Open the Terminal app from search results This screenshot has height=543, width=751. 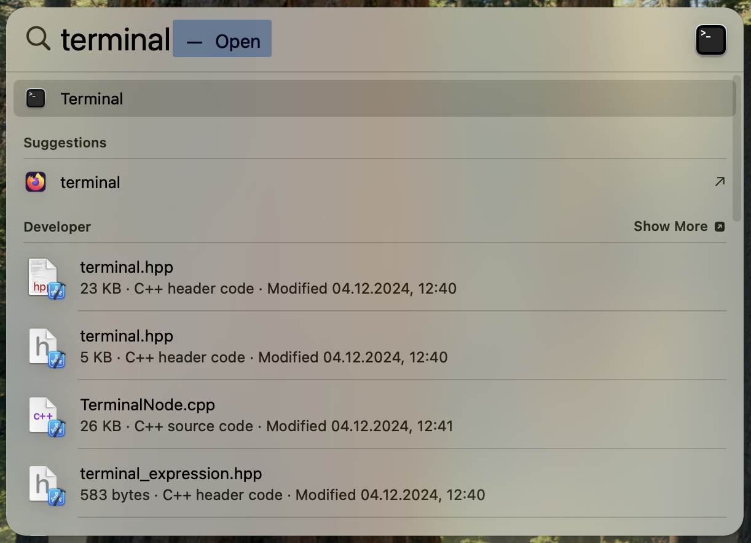[x=92, y=98]
